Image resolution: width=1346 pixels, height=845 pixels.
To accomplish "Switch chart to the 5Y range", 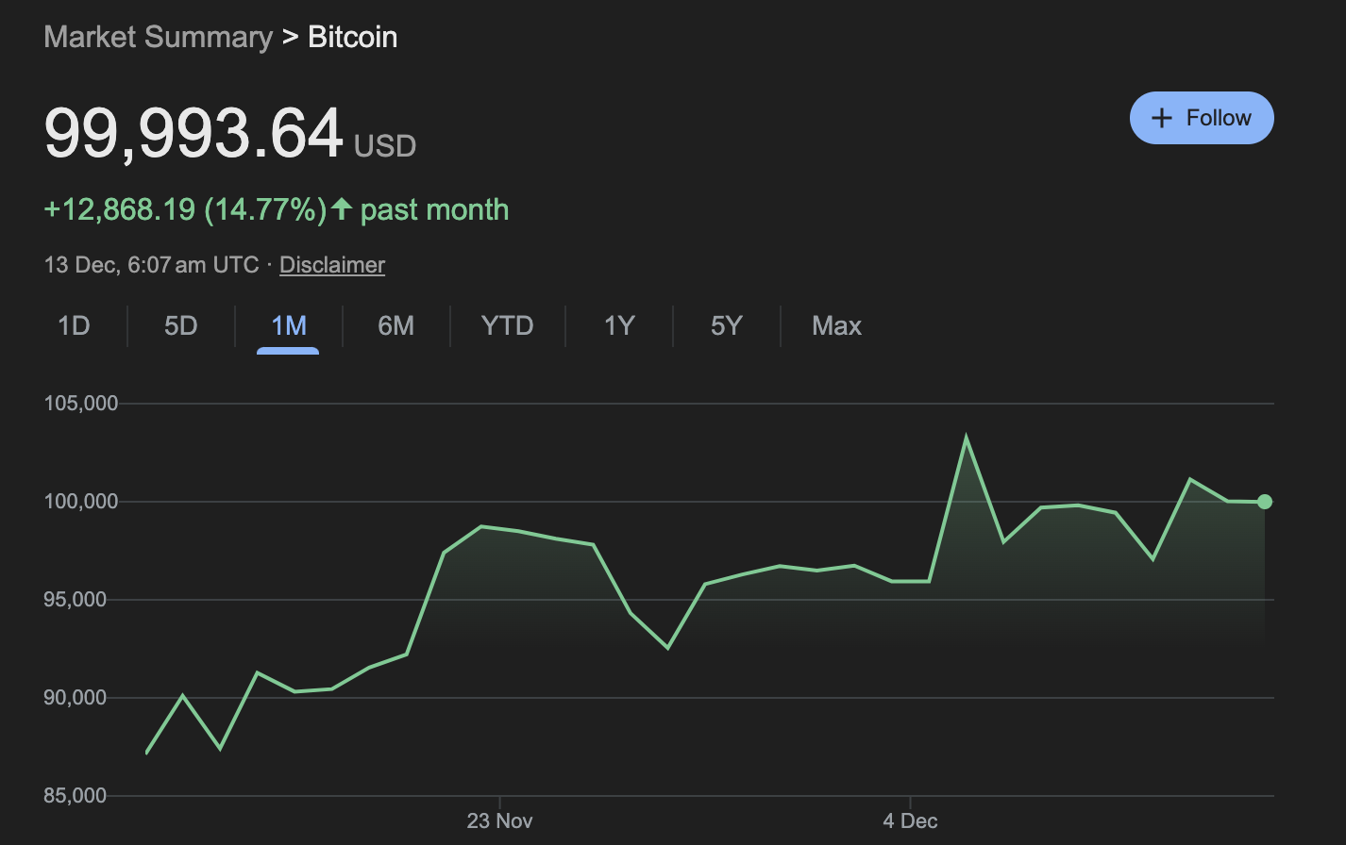I will pyautogui.click(x=727, y=326).
